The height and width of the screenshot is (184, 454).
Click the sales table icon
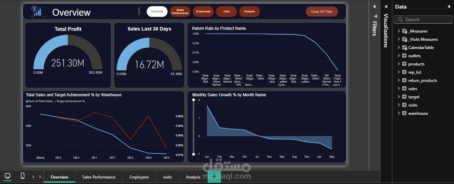click(x=404, y=89)
